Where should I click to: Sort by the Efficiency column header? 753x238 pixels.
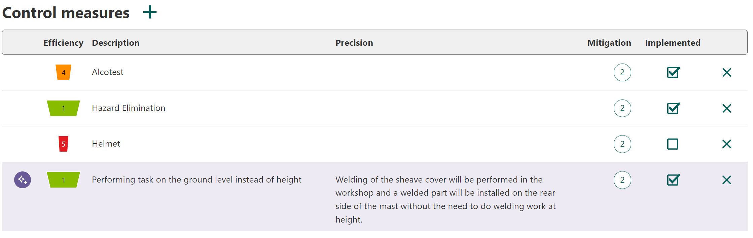click(63, 43)
